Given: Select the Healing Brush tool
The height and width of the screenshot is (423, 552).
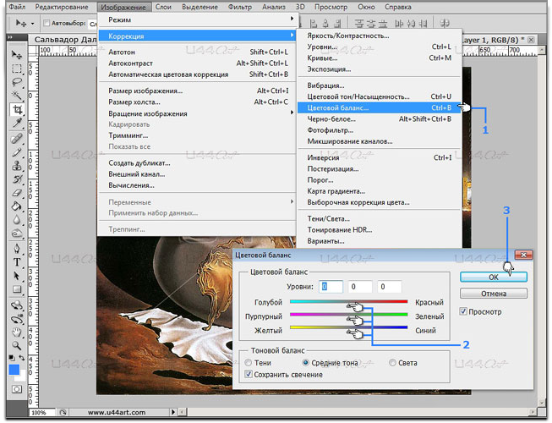Looking at the screenshot, I should pyautogui.click(x=17, y=138).
